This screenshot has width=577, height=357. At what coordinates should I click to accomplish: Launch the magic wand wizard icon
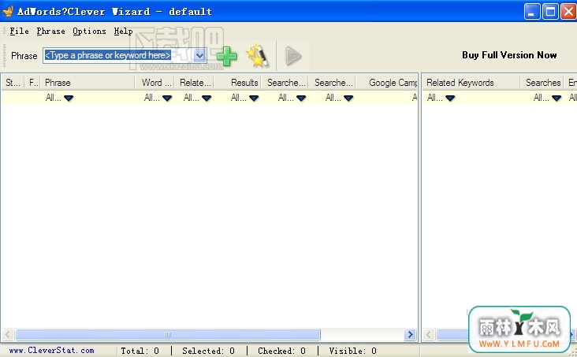(x=257, y=56)
